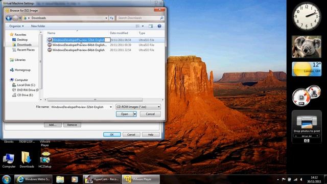Show hidden system tray icons
This screenshot has width=327, height=184.
[x=278, y=179]
